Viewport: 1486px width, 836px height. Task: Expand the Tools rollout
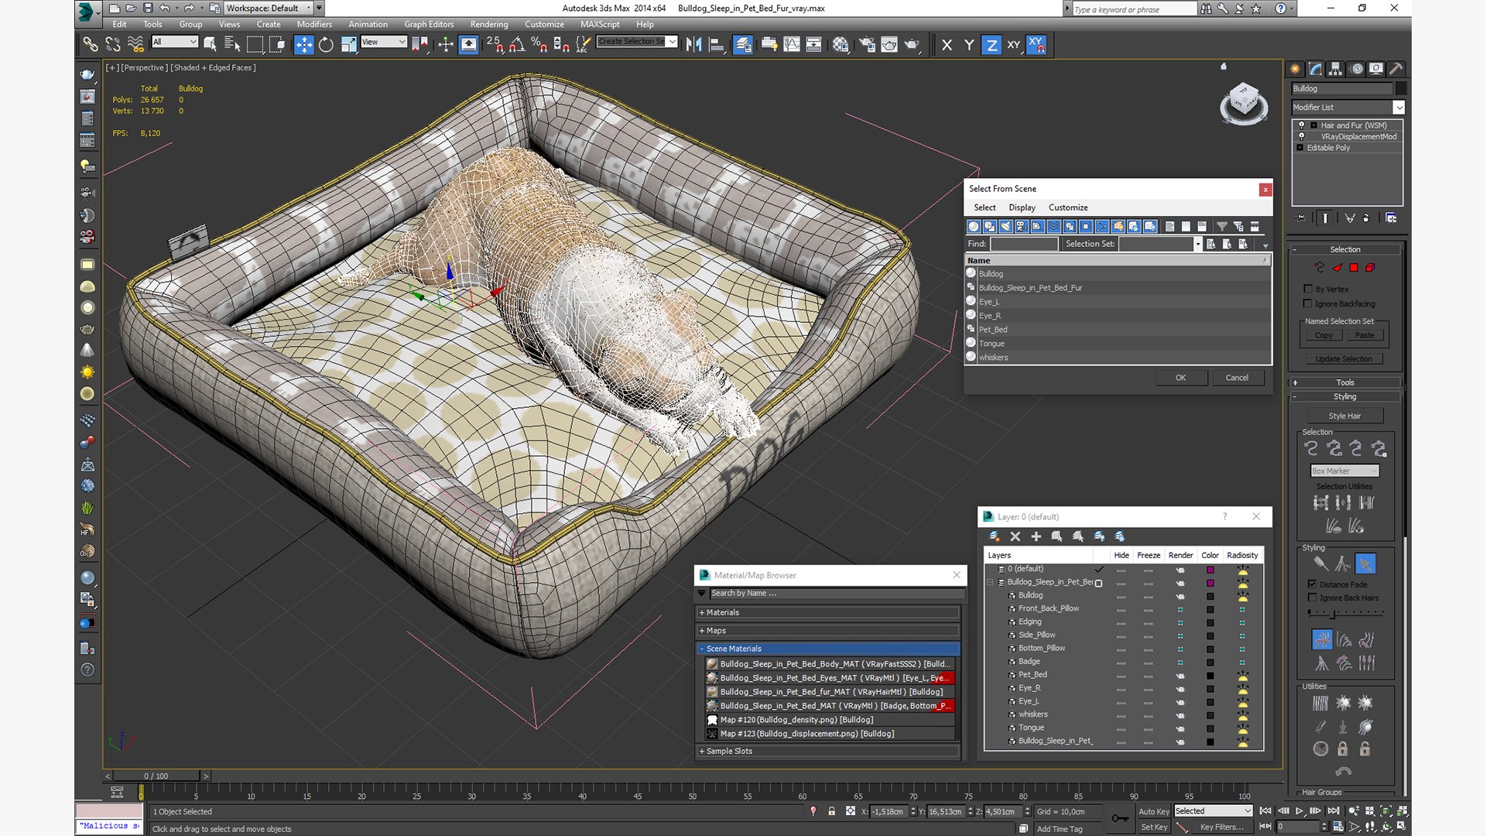point(1345,382)
